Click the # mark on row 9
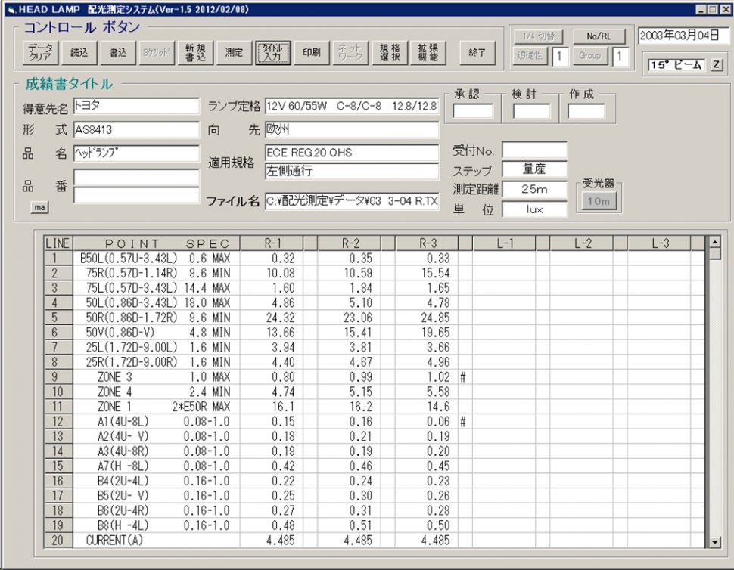 click(463, 377)
